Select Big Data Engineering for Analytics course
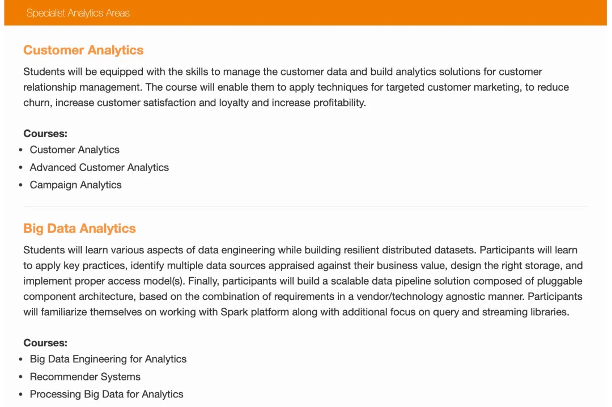 pyautogui.click(x=108, y=359)
